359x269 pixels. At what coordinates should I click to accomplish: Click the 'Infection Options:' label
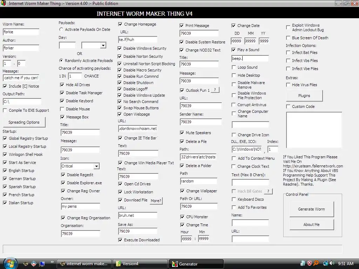pyautogui.click(x=301, y=46)
